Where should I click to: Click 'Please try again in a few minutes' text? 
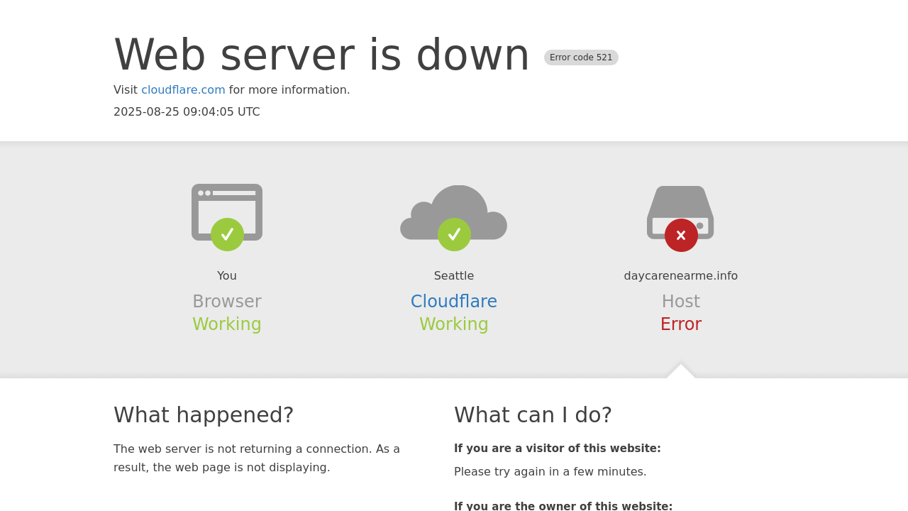point(550,472)
